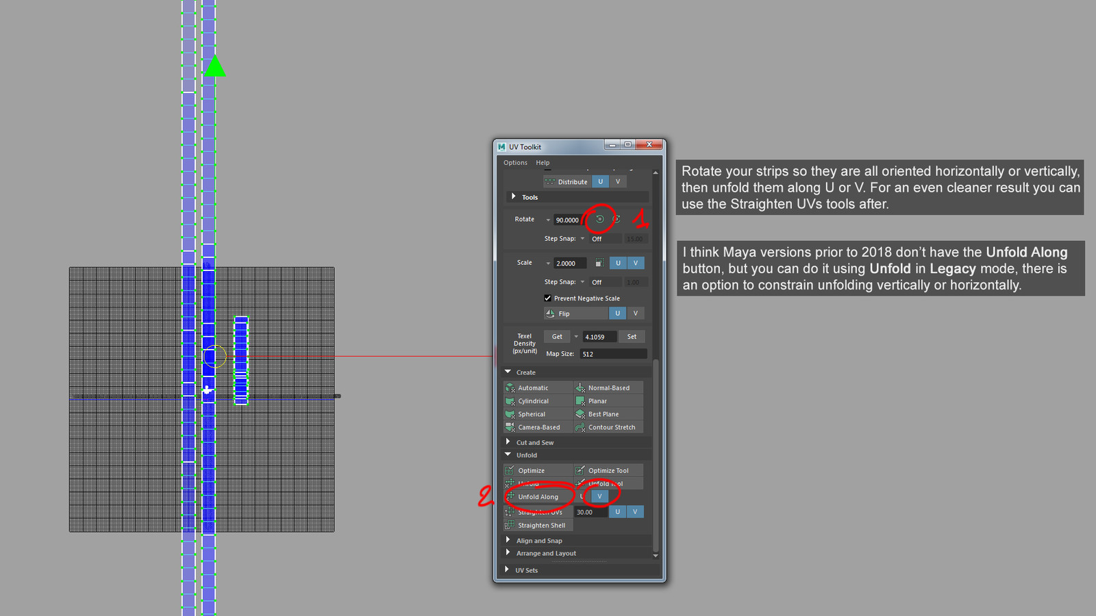The image size is (1096, 616).
Task: Click the green move manipulator arrow in the UV view
Action: (215, 66)
